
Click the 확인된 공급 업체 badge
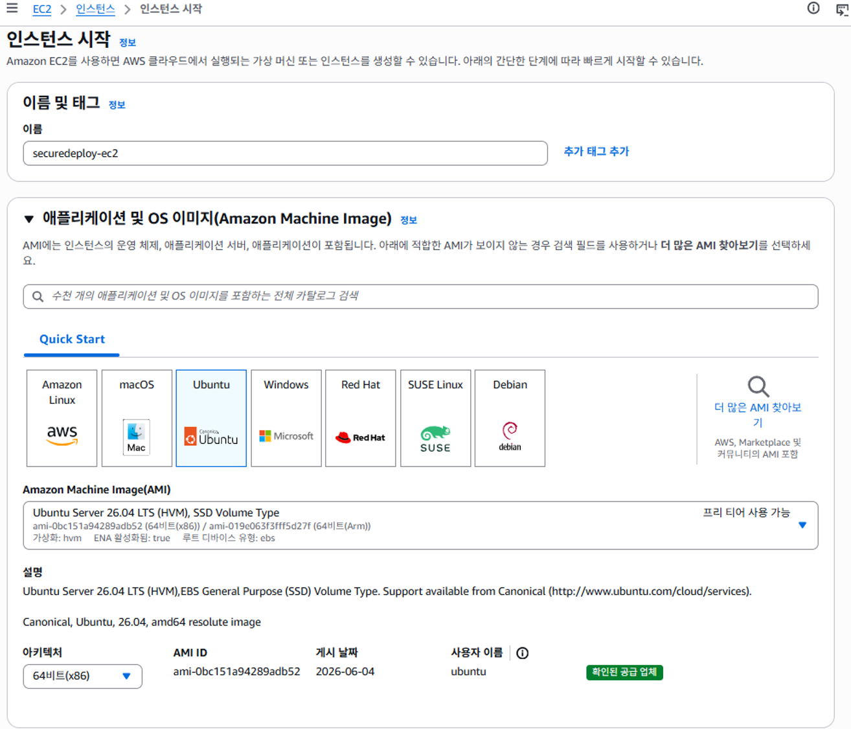pos(624,672)
